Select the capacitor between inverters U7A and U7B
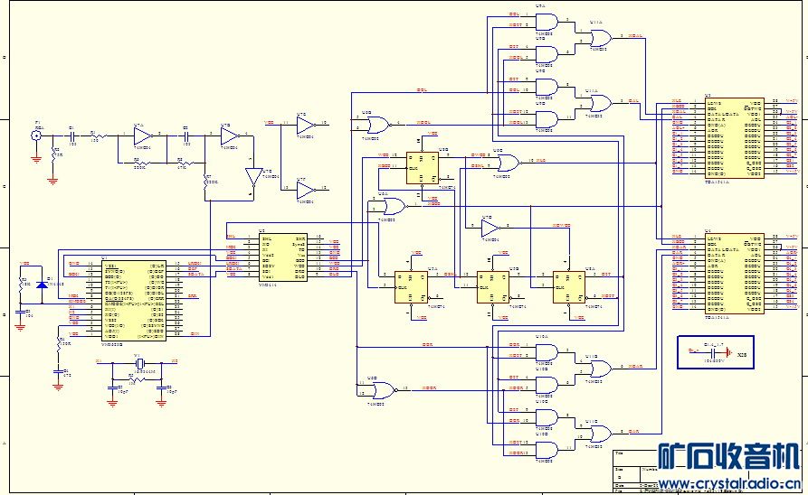The height and width of the screenshot is (495, 808). (186, 135)
